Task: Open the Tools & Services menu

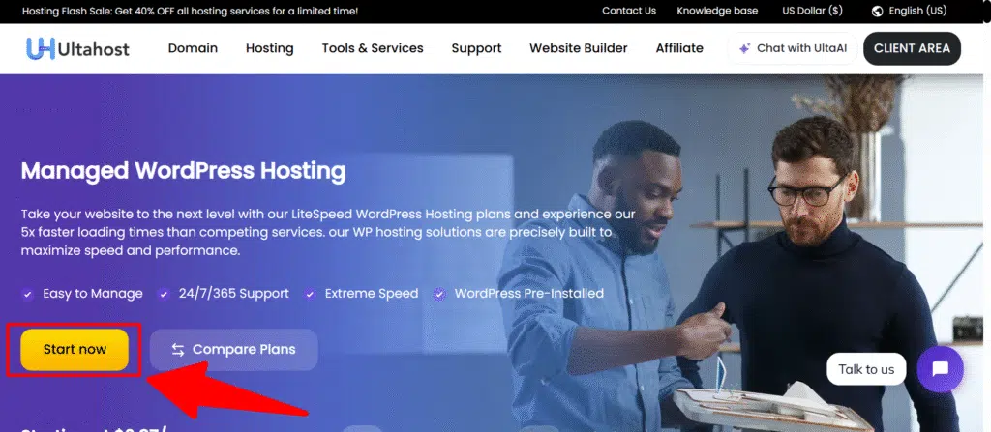Action: click(x=373, y=48)
